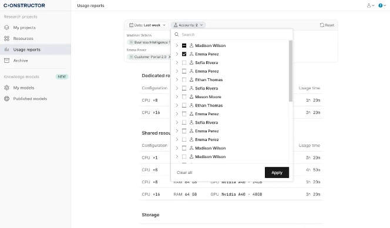Viewport: 390px width, 228px height.
Task: Click the Published models globe icon
Action: click(6, 99)
